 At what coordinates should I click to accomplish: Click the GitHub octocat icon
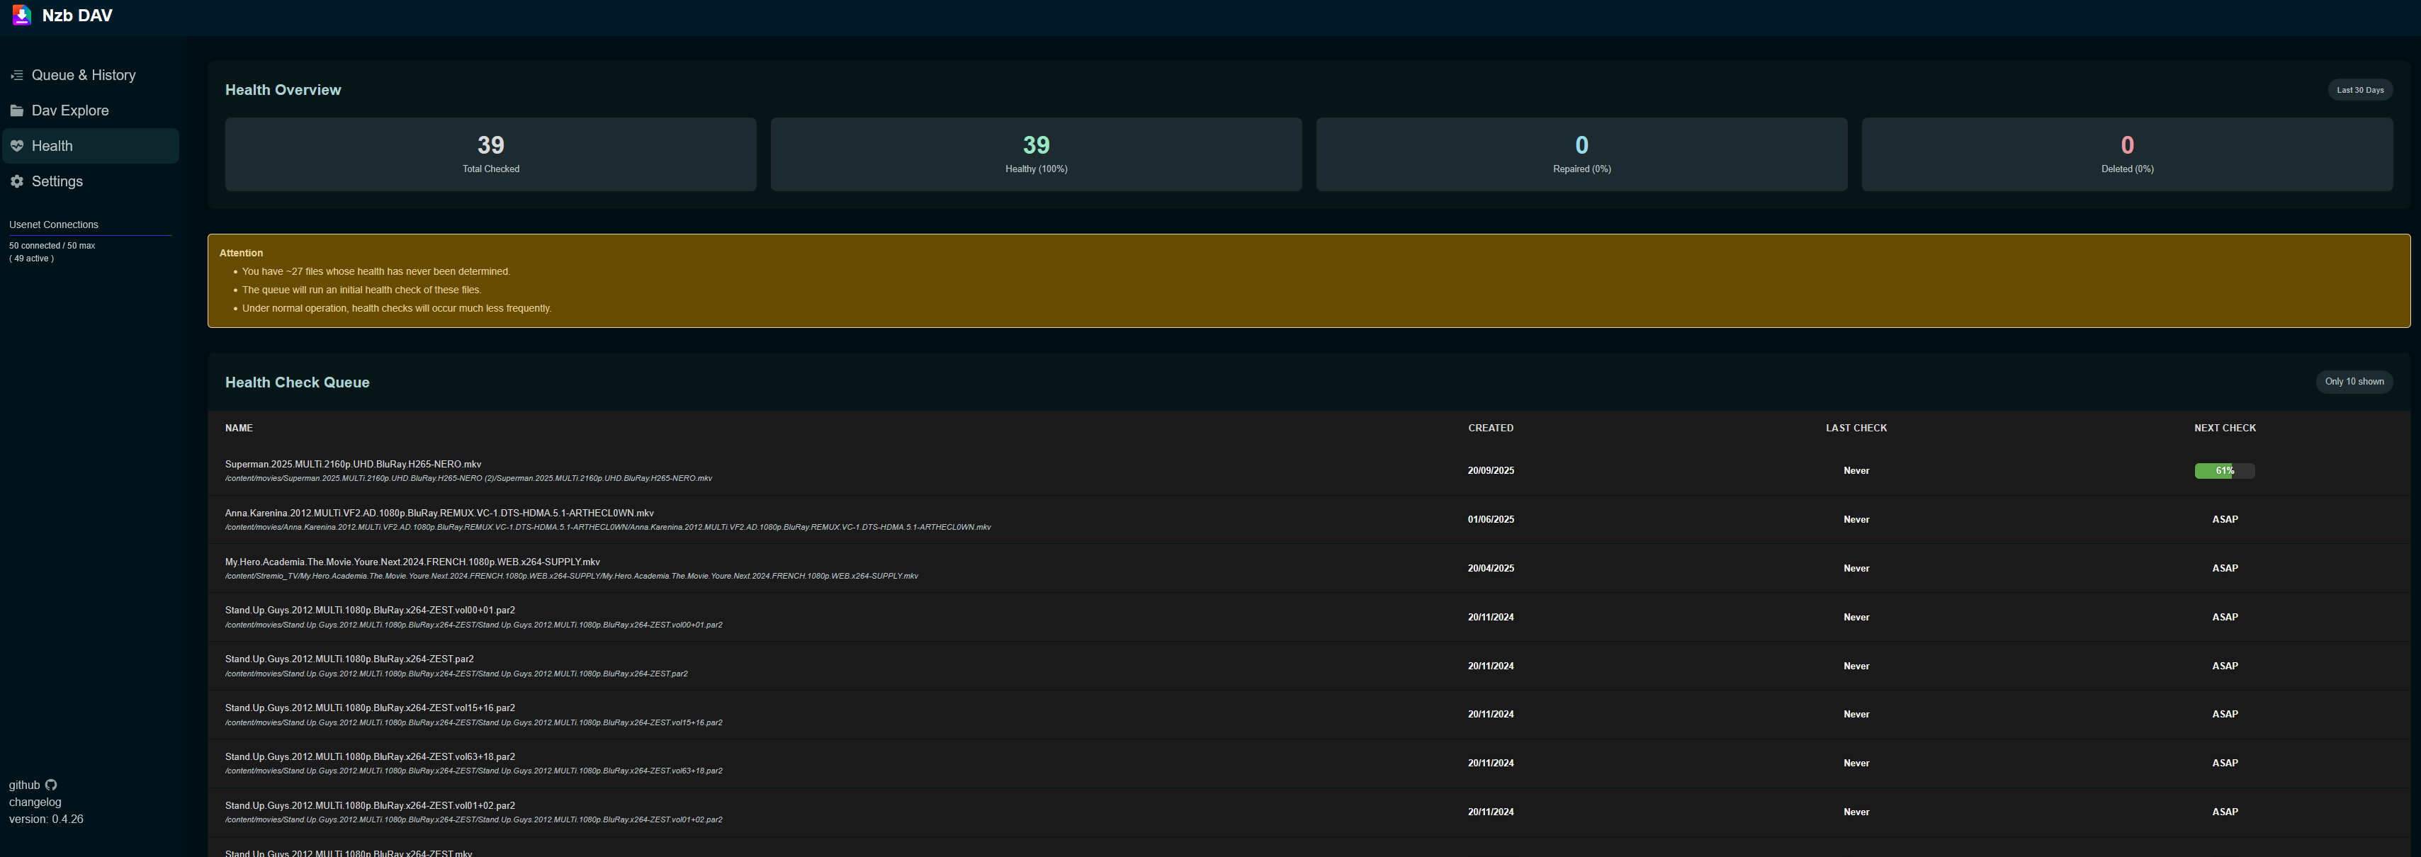[x=52, y=785]
